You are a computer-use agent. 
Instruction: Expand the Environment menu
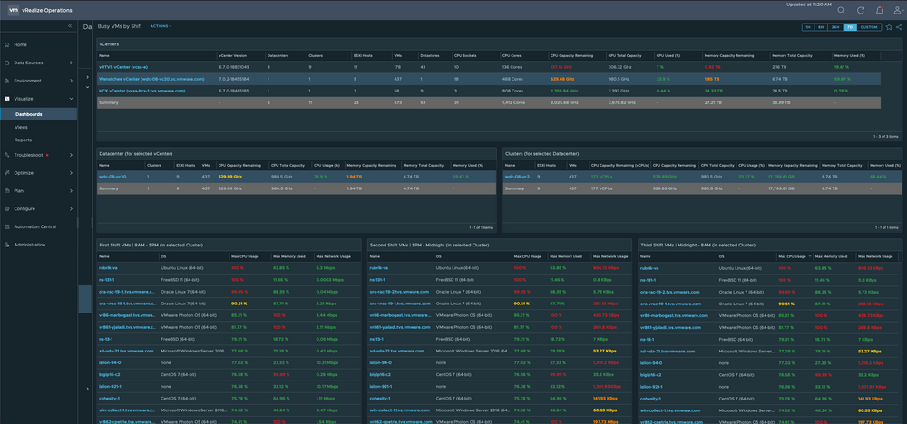pyautogui.click(x=71, y=81)
